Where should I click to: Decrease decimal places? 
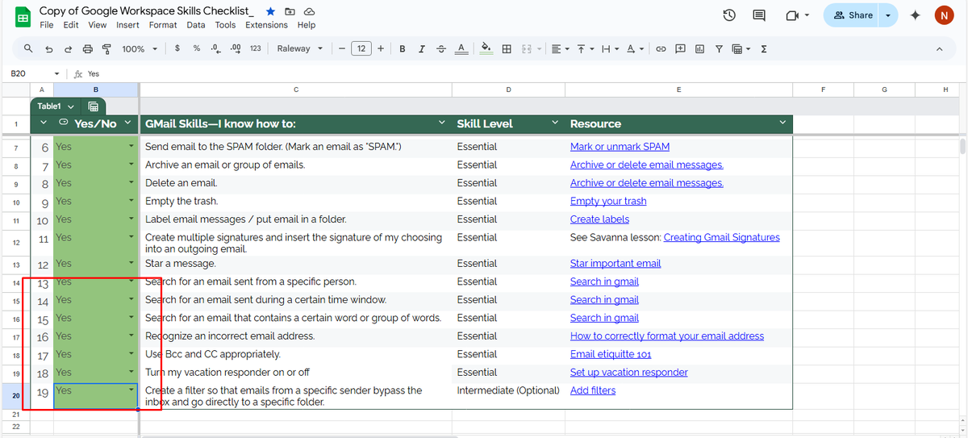[215, 48]
